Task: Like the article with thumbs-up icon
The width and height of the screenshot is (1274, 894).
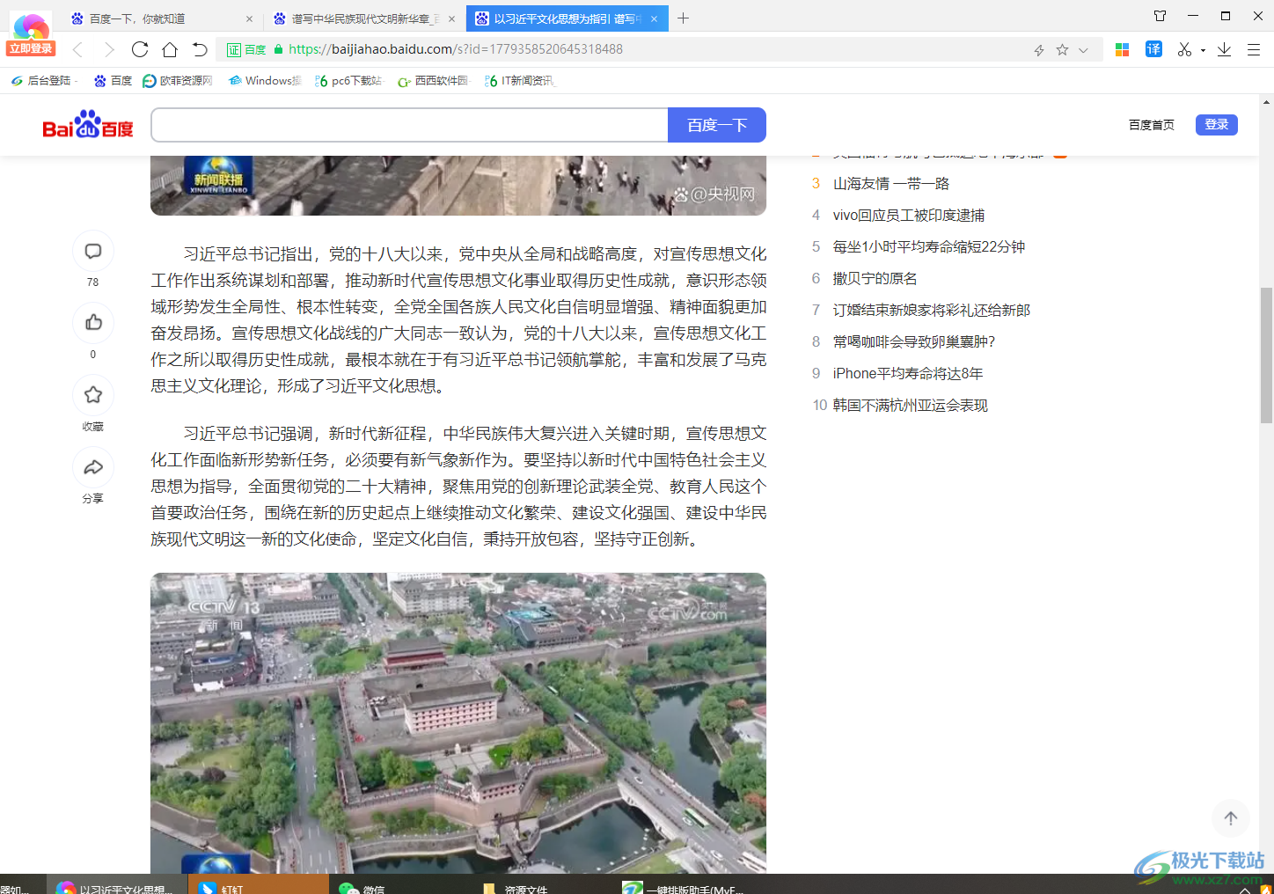Action: 93,323
